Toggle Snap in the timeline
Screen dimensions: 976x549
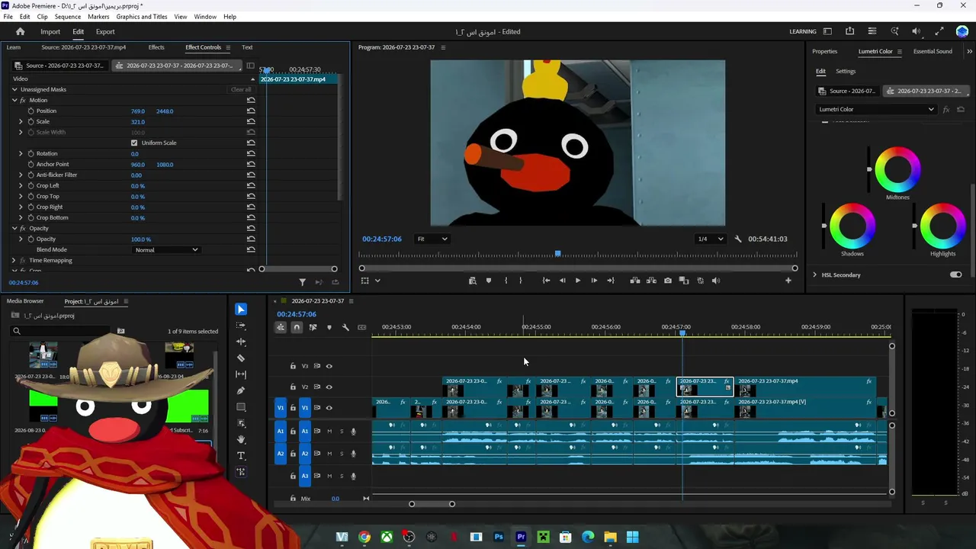point(297,327)
